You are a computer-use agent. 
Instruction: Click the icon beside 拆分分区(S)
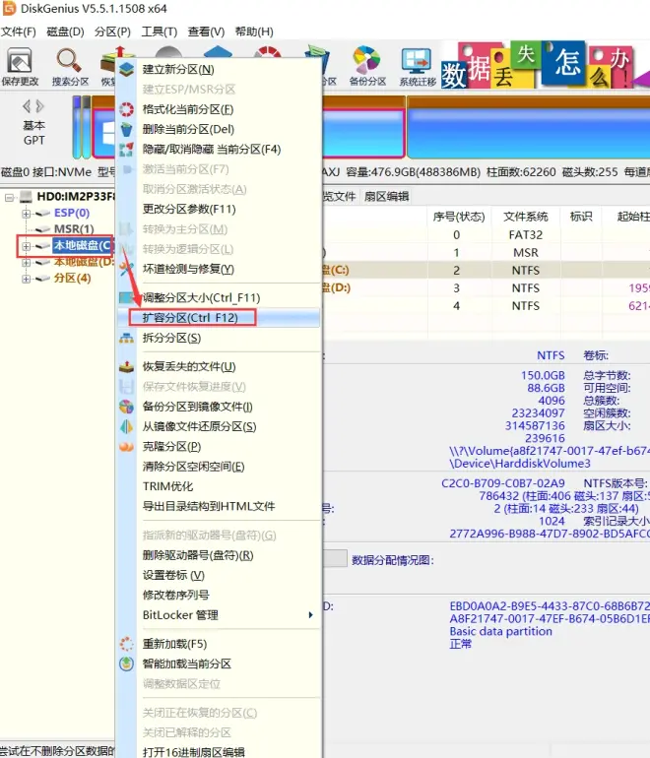coord(127,338)
